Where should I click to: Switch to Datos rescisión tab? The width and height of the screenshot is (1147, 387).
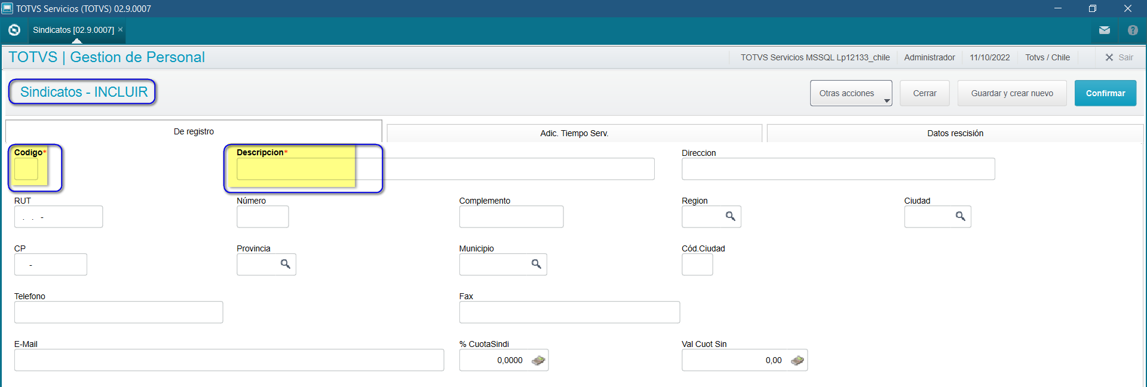(955, 133)
